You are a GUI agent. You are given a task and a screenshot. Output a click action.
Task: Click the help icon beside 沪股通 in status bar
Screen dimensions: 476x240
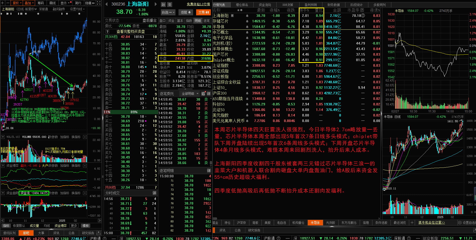105,238
